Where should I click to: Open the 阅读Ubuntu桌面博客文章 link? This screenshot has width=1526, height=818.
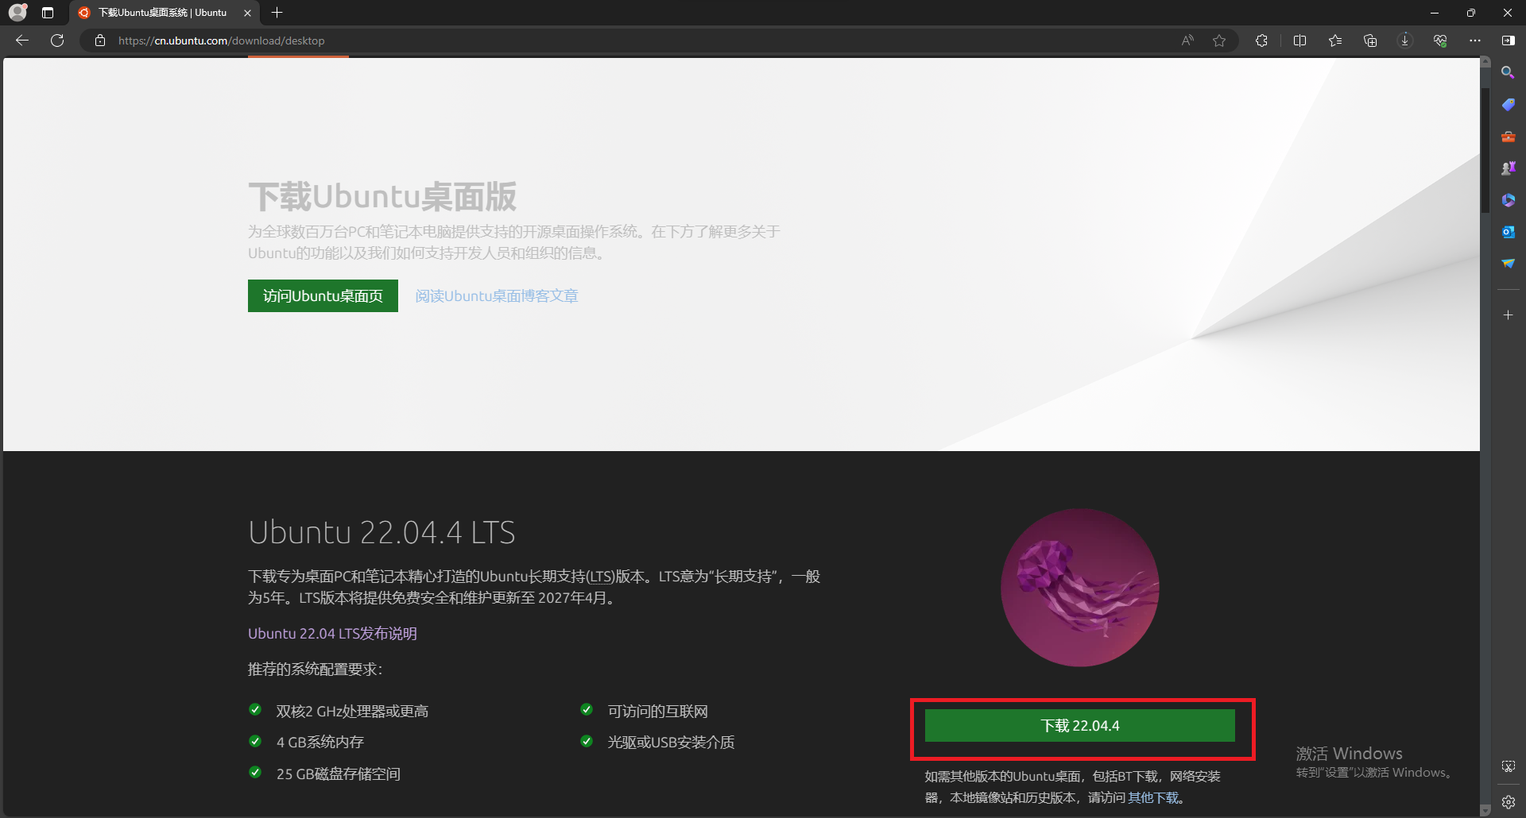click(497, 296)
